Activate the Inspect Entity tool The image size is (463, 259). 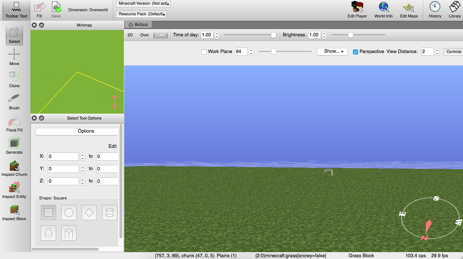tap(14, 190)
